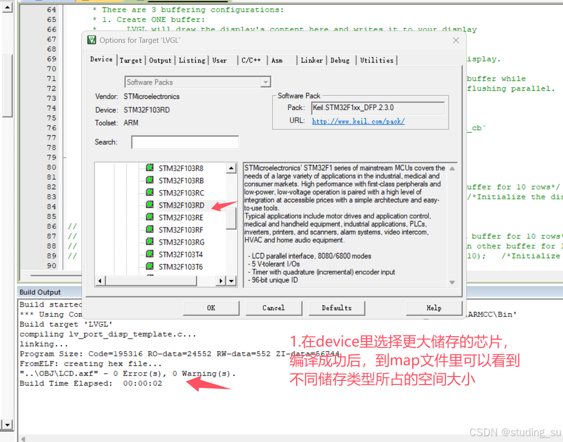563x442 pixels.
Task: Click the chip icon next to STM32F103T4
Action: click(x=150, y=254)
